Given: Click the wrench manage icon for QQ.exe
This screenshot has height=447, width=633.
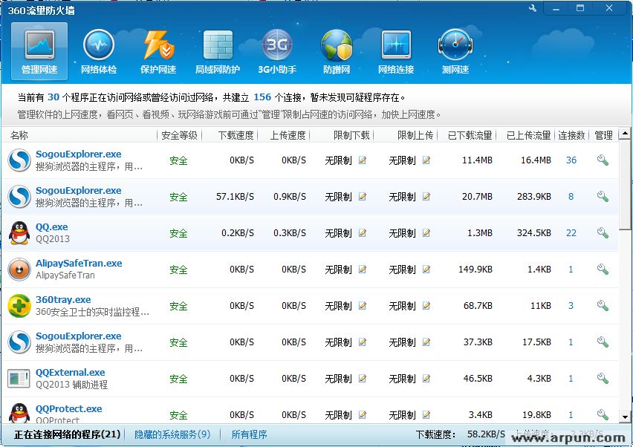Looking at the screenshot, I should (603, 233).
